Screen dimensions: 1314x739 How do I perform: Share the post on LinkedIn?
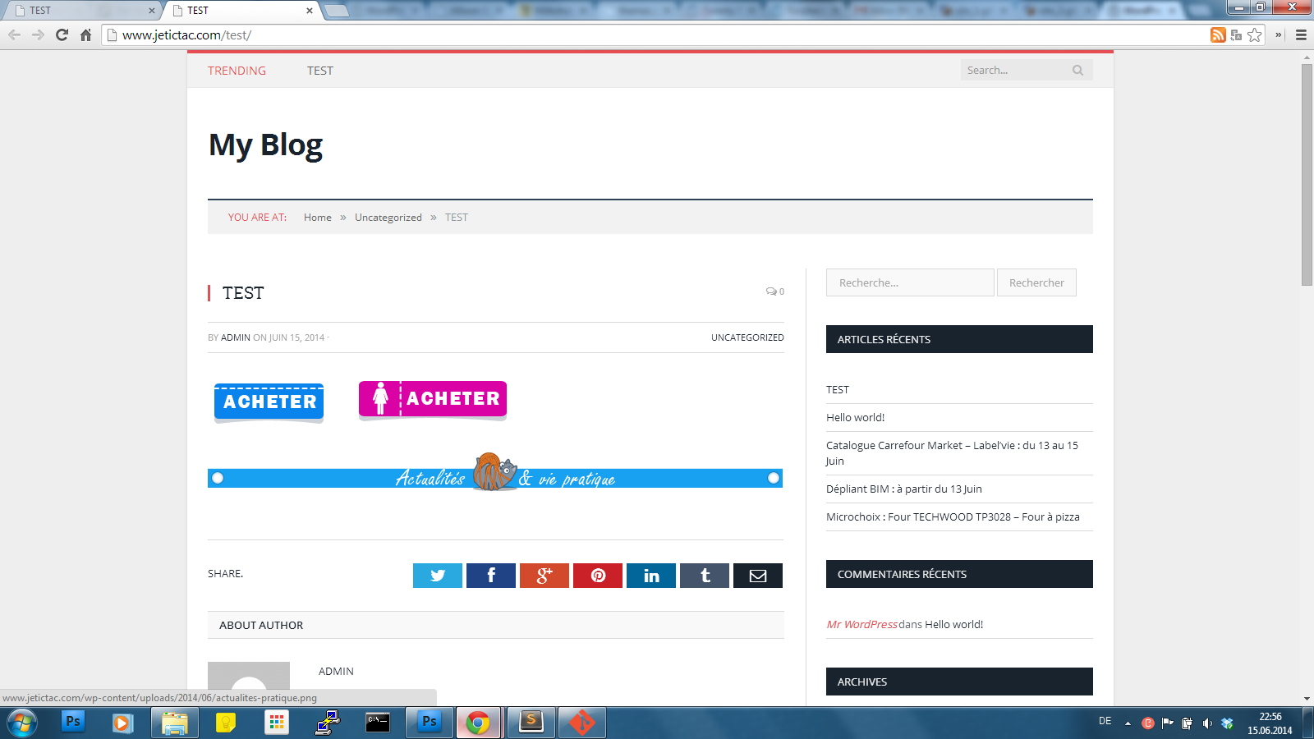pyautogui.click(x=650, y=576)
